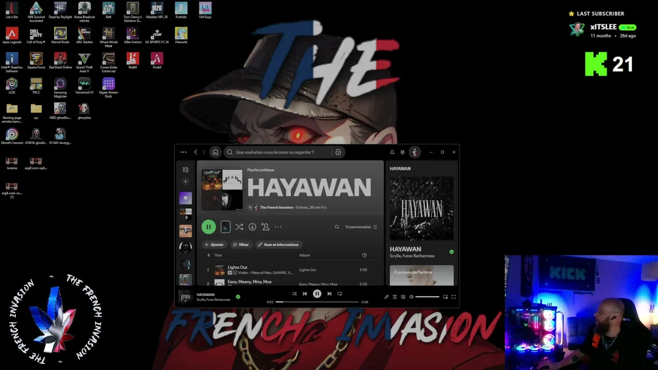The height and width of the screenshot is (370, 658).
Task: Select the Voicemod V3 desktop icon
Action: (84, 86)
